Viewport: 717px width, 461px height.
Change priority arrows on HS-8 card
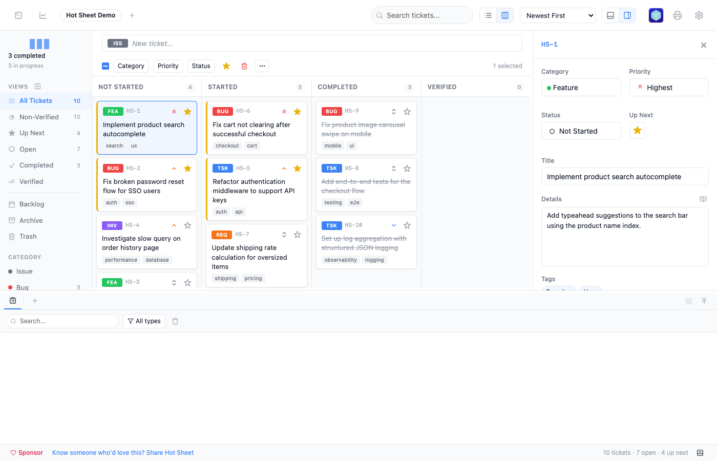[x=394, y=169]
